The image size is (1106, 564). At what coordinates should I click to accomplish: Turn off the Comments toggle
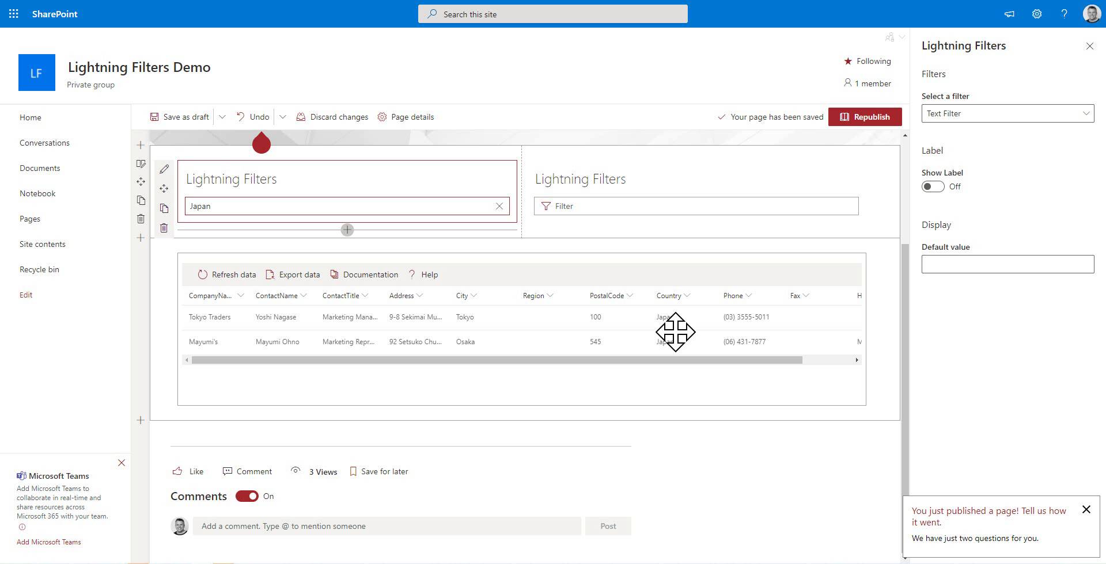tap(247, 496)
